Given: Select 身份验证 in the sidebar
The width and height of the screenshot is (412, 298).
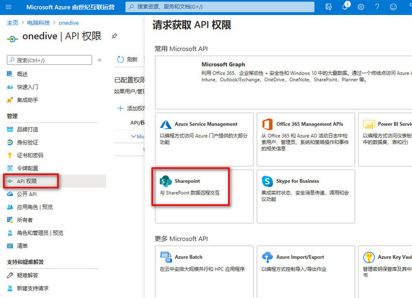Looking at the screenshot, I should coord(27,142).
